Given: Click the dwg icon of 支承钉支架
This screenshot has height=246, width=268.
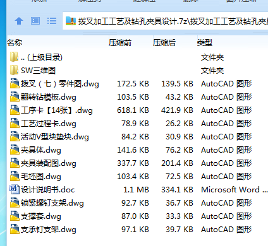Looking at the screenshot, I should pyautogui.click(x=15, y=229).
